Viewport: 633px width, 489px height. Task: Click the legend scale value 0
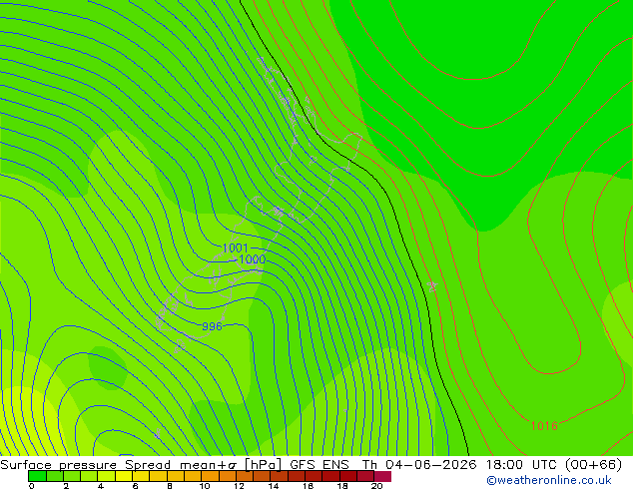click(32, 486)
